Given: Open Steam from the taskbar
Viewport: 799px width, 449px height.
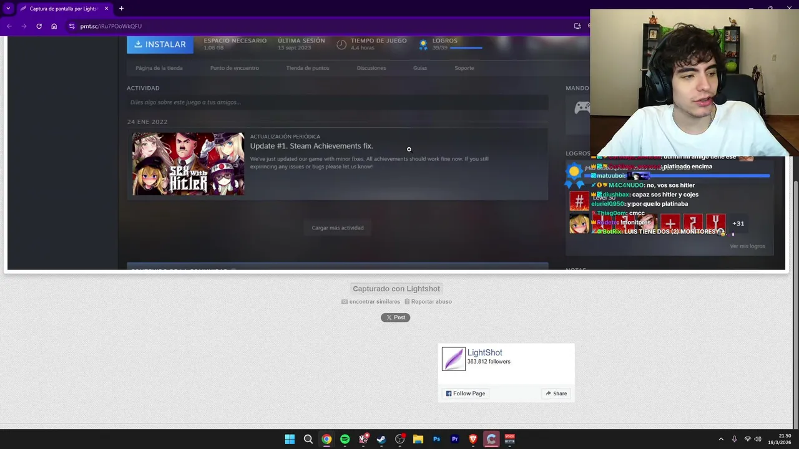Looking at the screenshot, I should coord(381,439).
